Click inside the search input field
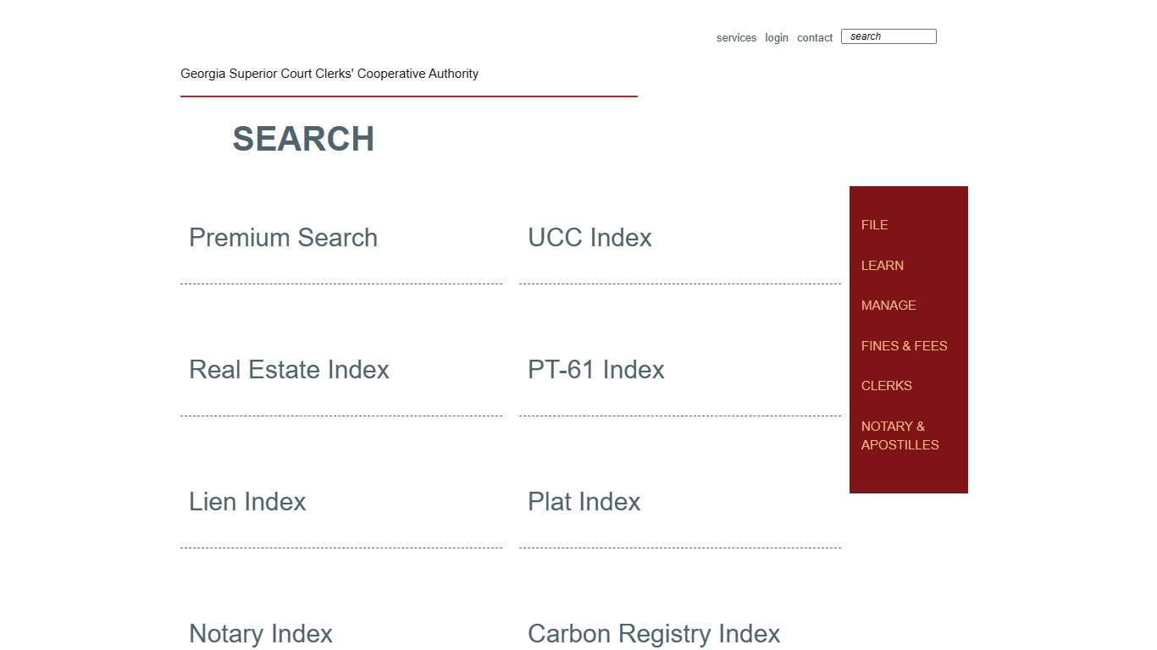 [x=889, y=36]
